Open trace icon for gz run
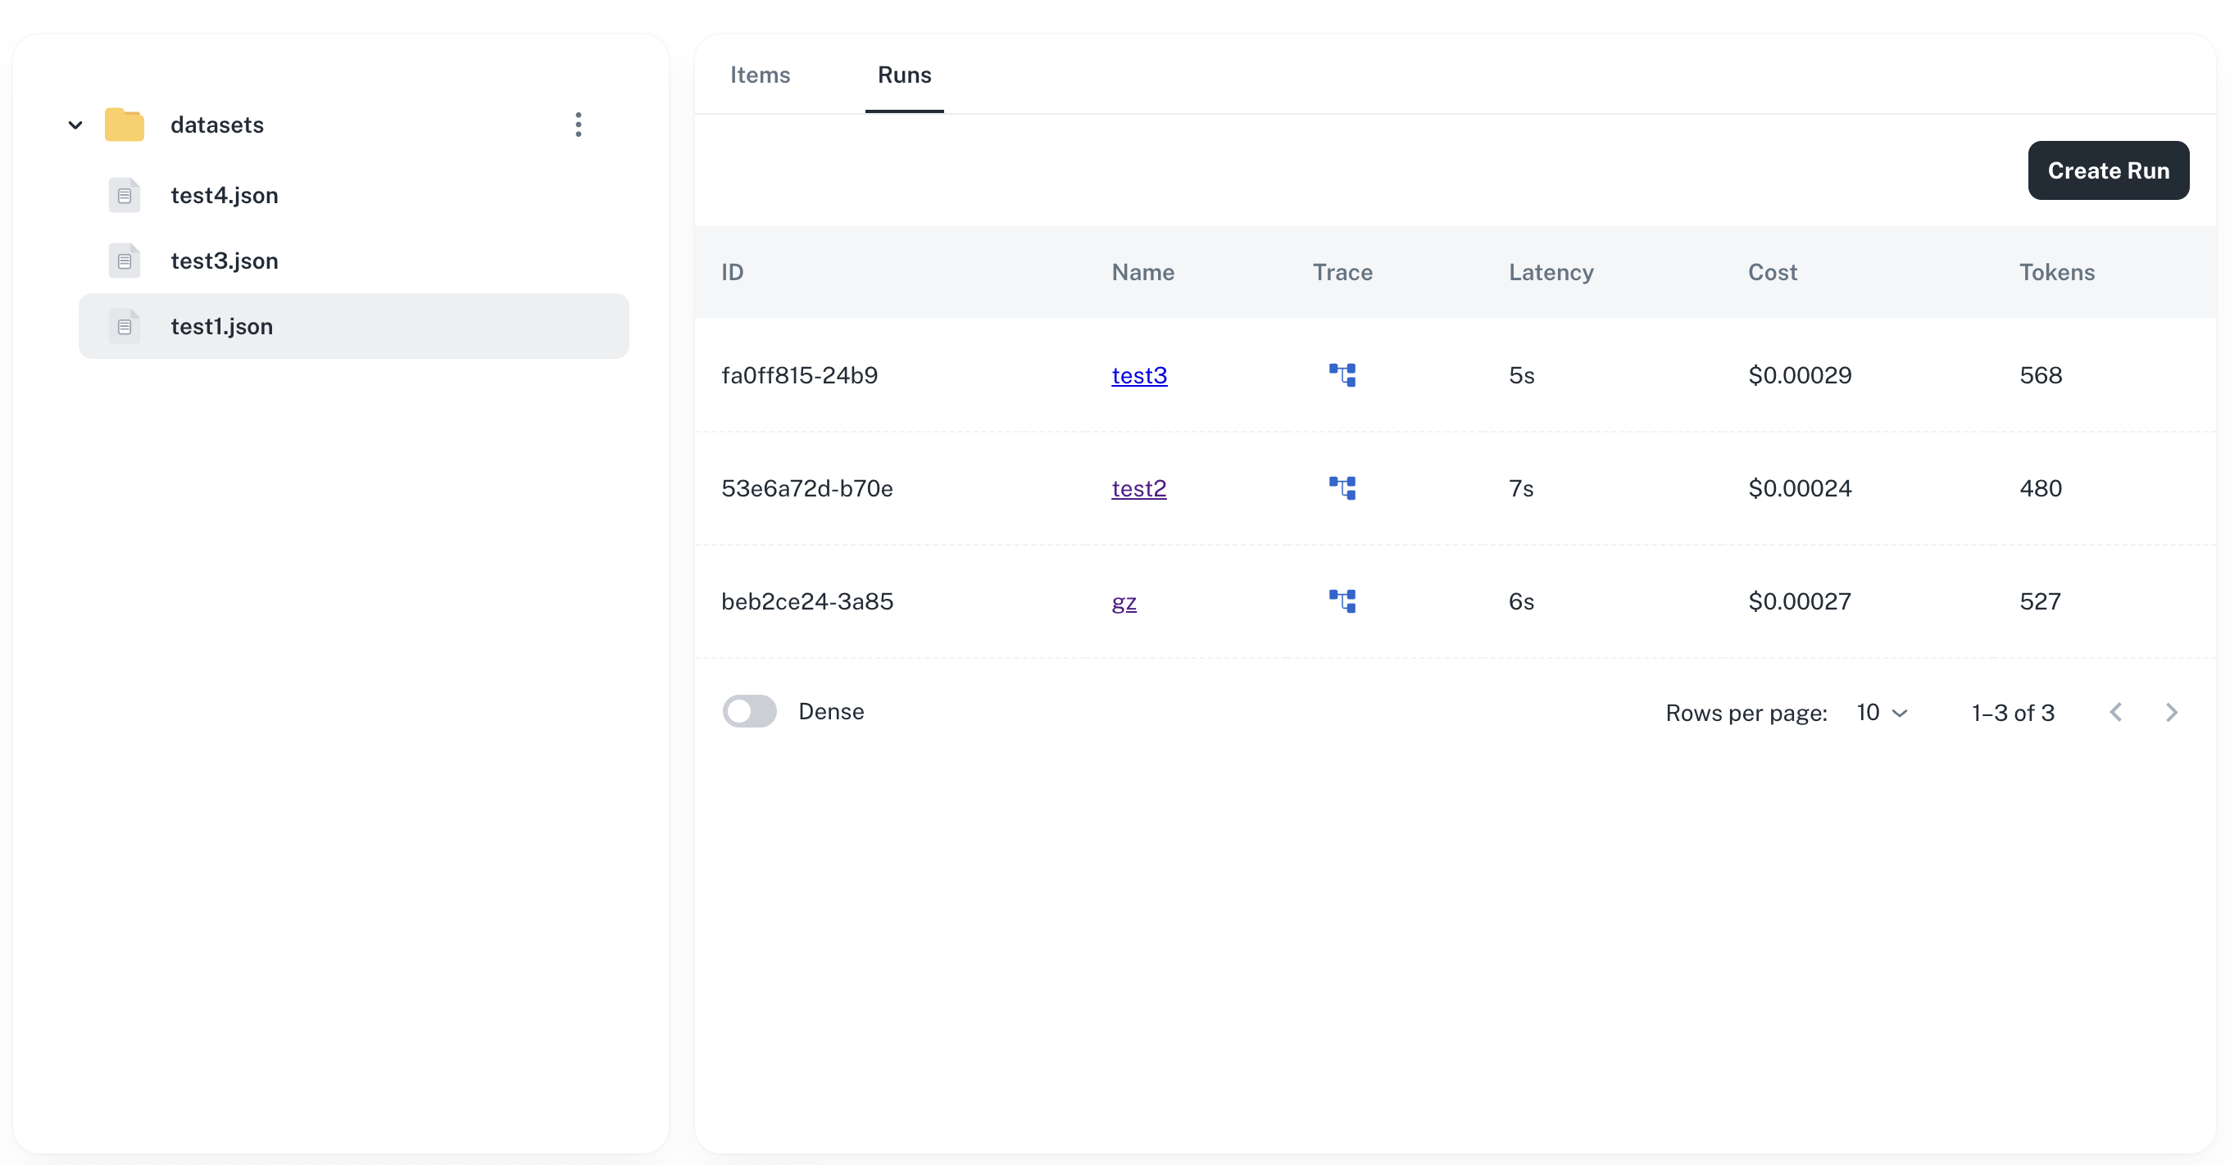Image resolution: width=2239 pixels, height=1165 pixels. (1342, 601)
